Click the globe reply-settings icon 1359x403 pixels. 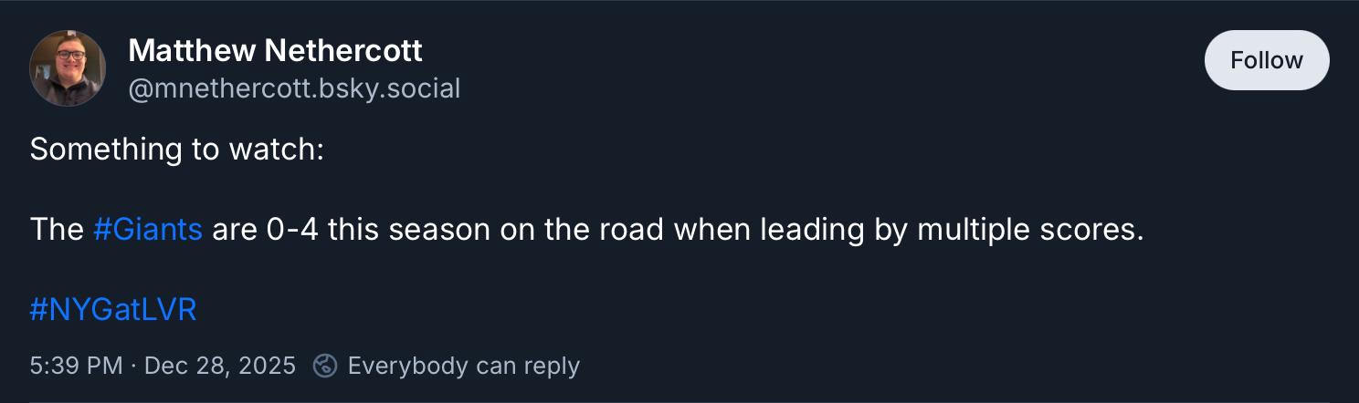(x=325, y=366)
